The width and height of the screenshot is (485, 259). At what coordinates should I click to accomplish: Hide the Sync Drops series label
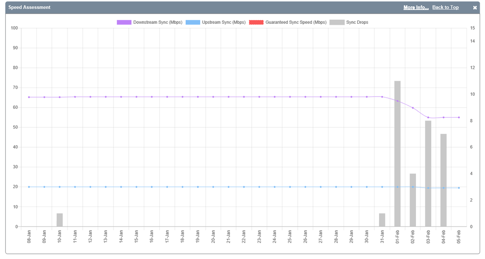357,22
